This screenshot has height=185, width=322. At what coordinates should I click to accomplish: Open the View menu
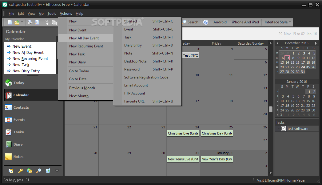point(31,14)
